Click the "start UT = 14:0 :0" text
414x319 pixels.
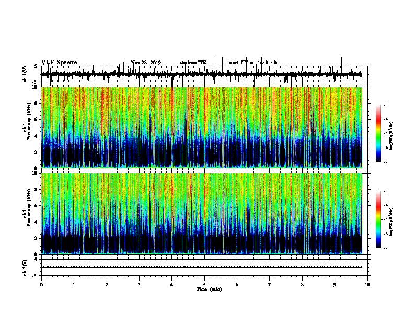(x=252, y=63)
